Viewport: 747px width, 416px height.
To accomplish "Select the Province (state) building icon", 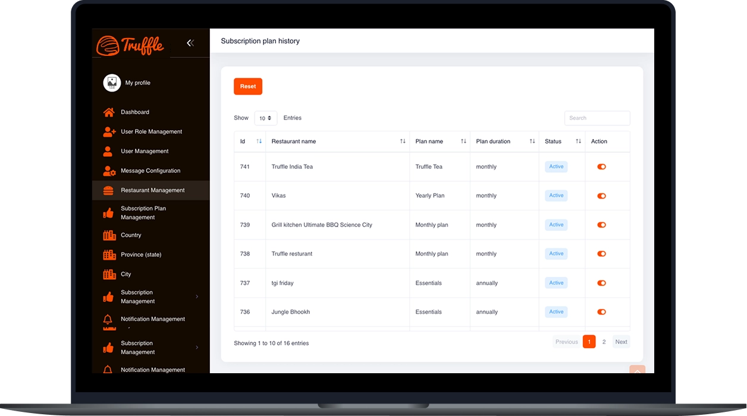I will point(109,254).
